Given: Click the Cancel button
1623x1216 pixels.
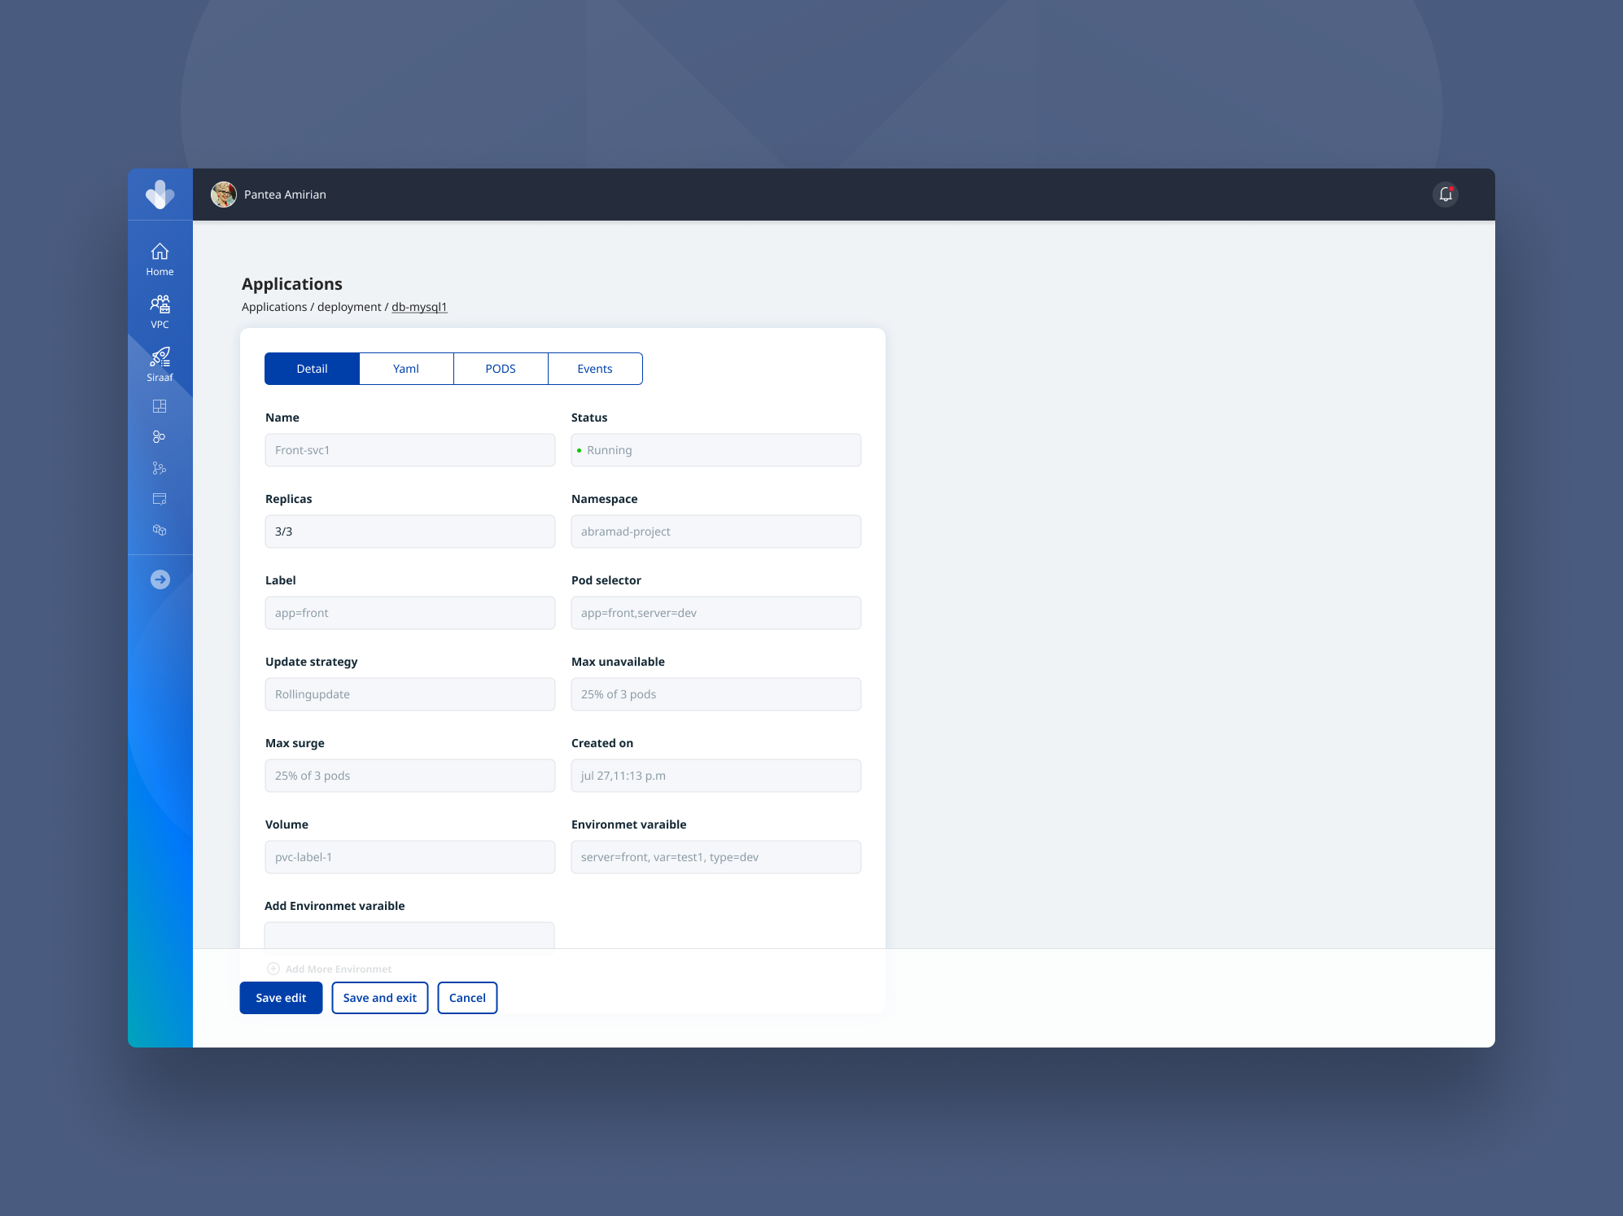Looking at the screenshot, I should point(467,998).
